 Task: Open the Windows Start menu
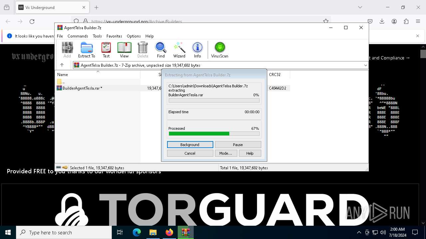point(8,232)
